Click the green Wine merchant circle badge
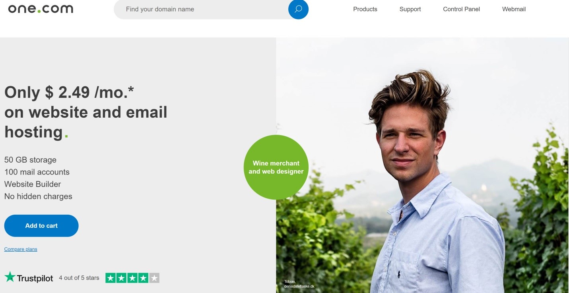This screenshot has width=569, height=293. click(x=276, y=167)
